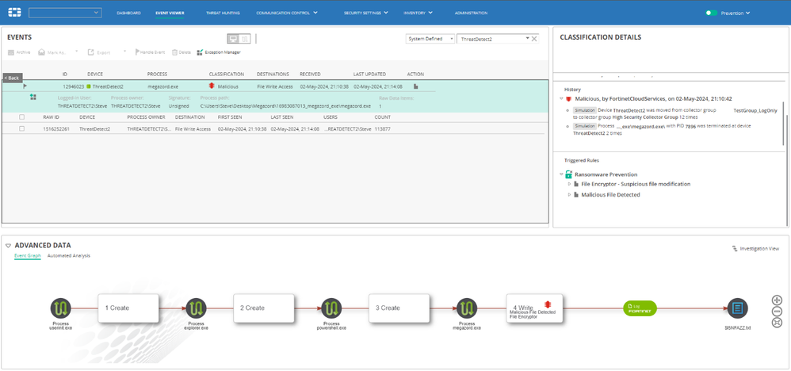Switch to the Automated Analysis tab
791x371 pixels.
click(69, 256)
